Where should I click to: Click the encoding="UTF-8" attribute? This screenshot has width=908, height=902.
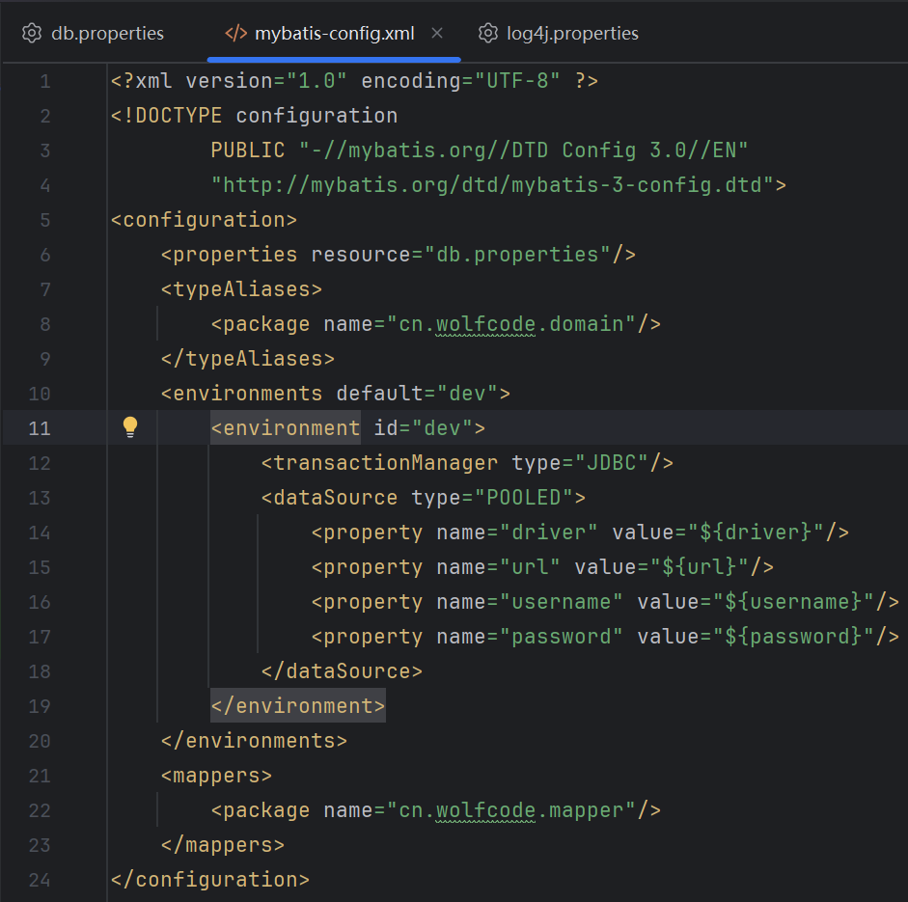pos(461,81)
